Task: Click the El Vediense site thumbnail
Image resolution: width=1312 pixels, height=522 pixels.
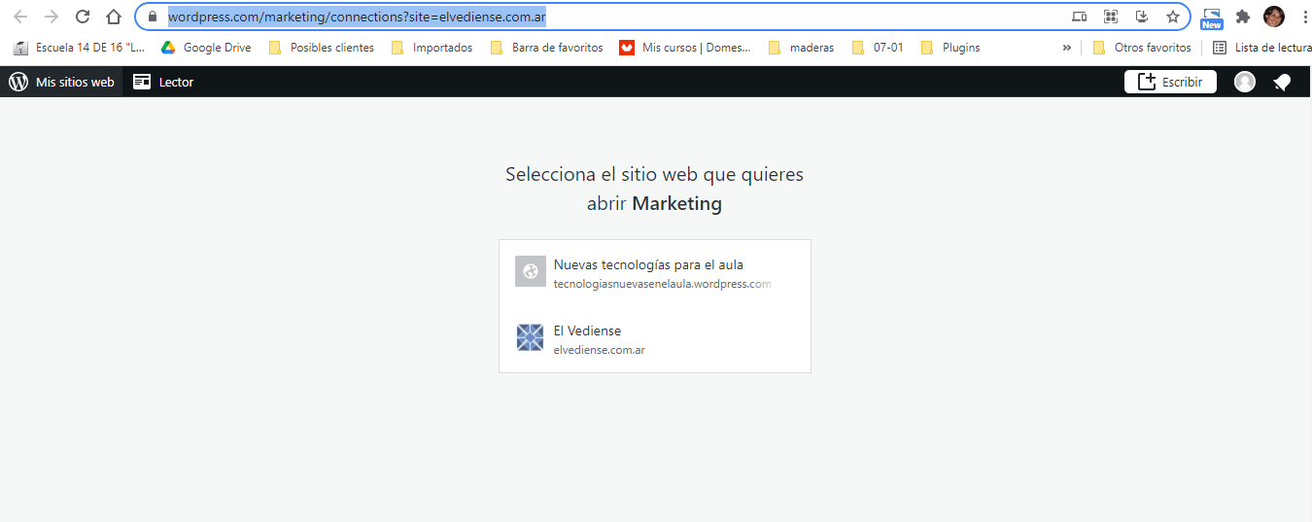Action: point(531,337)
